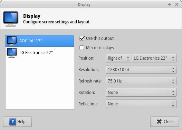
Task: Click the Mirror displays label
Action: click(100, 47)
